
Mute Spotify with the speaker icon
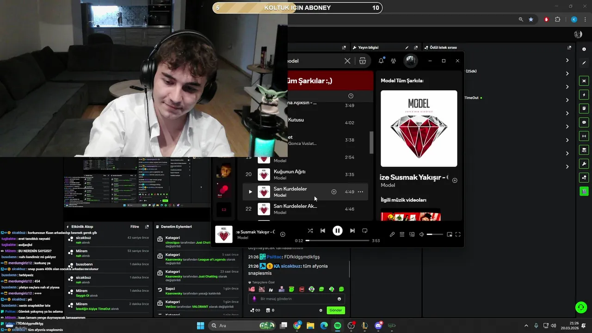pos(421,234)
